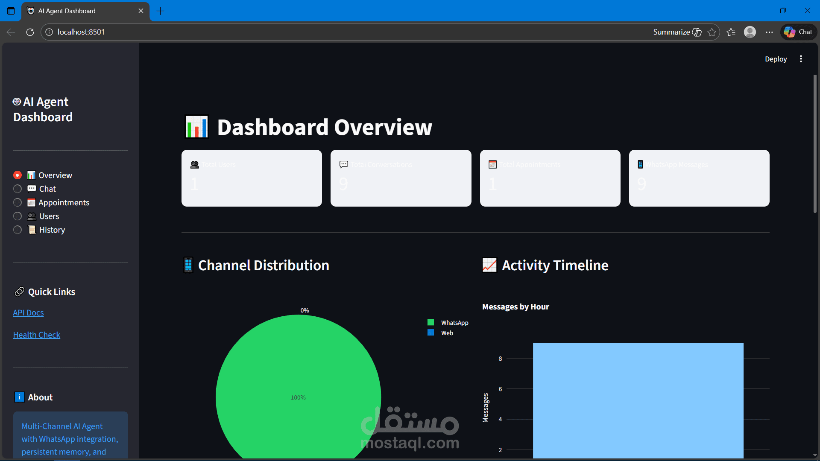Open the Favorites list icon
The width and height of the screenshot is (820, 461).
point(731,32)
